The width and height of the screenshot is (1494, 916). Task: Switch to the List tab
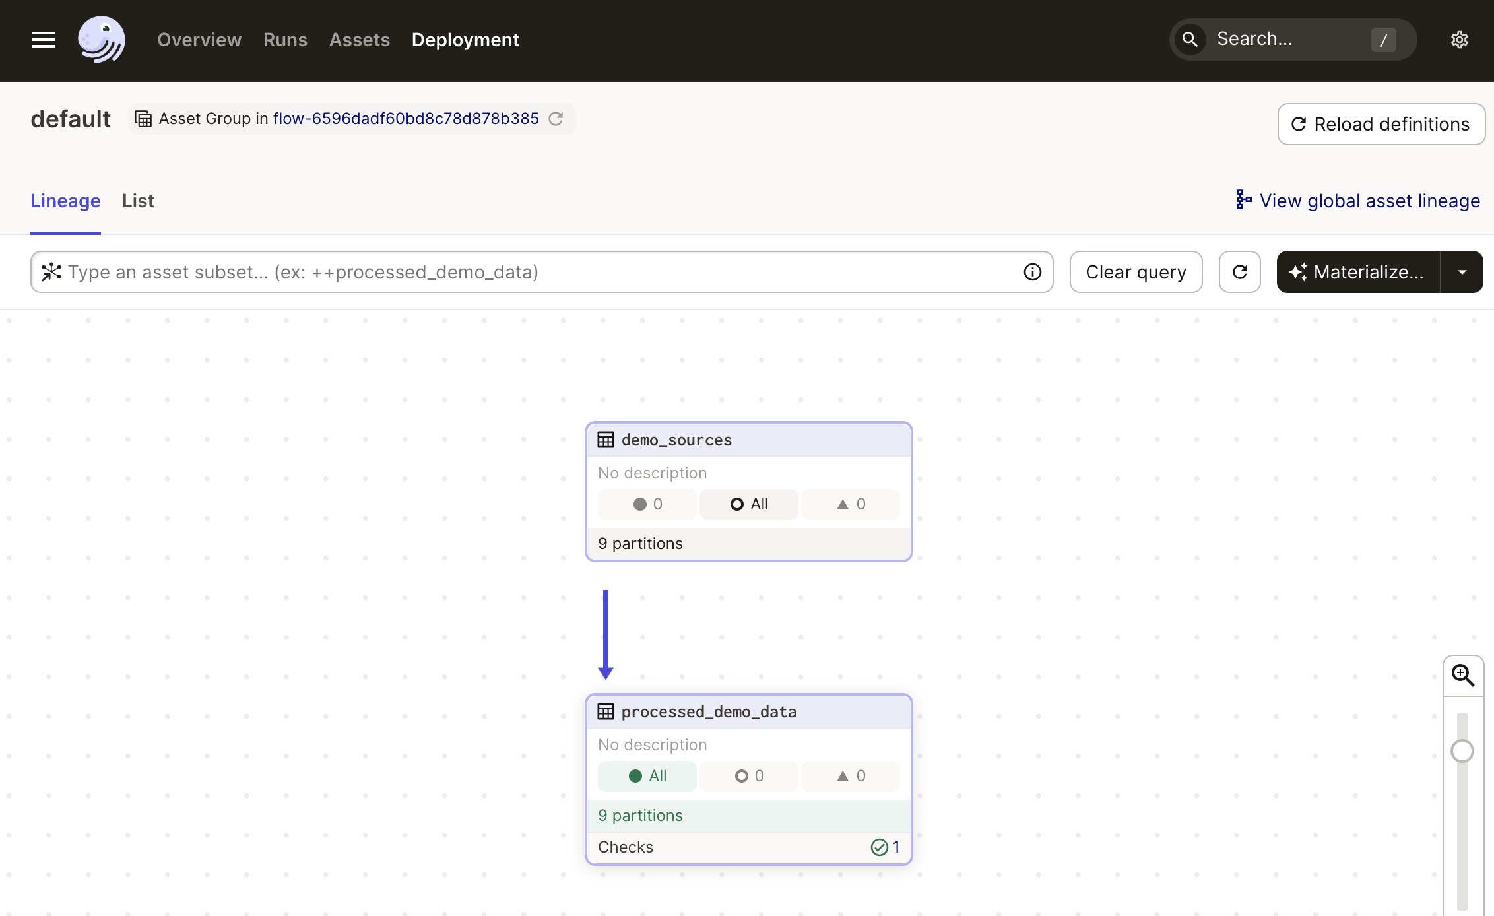pyautogui.click(x=137, y=201)
